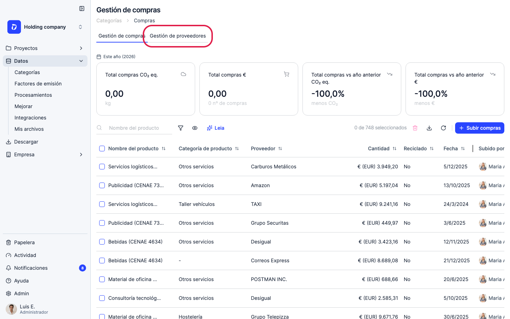Toggle column visibility eye icon
This screenshot has height=319, width=510.
tap(195, 128)
